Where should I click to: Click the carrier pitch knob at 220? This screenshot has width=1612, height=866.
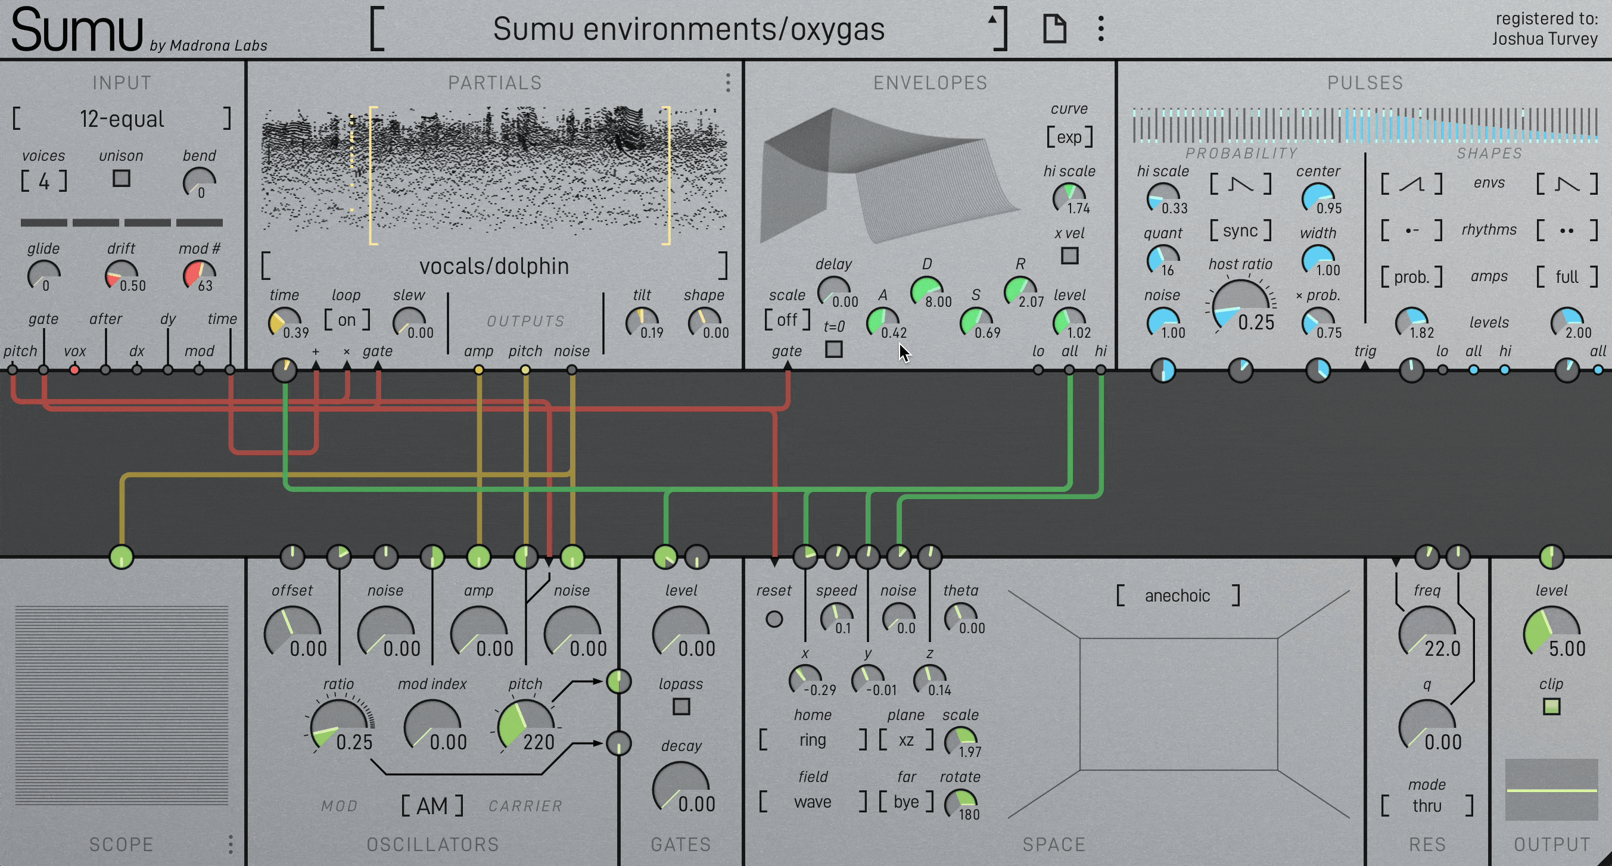[x=525, y=728]
